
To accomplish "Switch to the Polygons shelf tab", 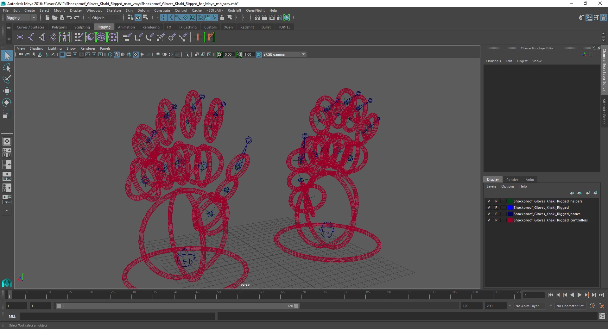I will click(59, 27).
